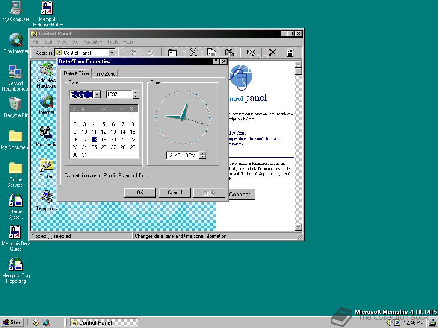Select day 31 in the calendar
This screenshot has height=328, width=438.
[84, 155]
